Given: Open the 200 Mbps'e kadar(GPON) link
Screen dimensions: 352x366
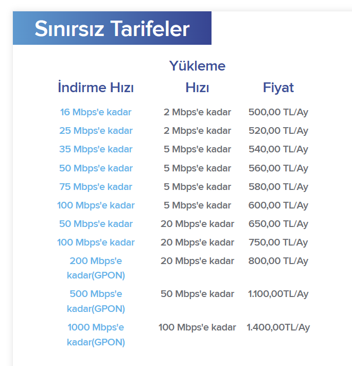Looking at the screenshot, I should [96, 268].
